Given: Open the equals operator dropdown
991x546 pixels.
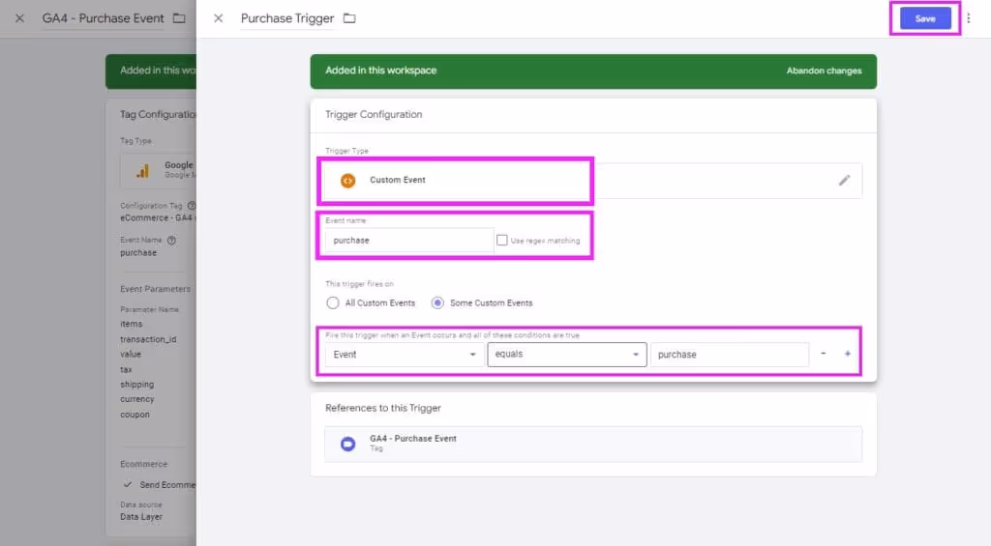Looking at the screenshot, I should coord(567,354).
